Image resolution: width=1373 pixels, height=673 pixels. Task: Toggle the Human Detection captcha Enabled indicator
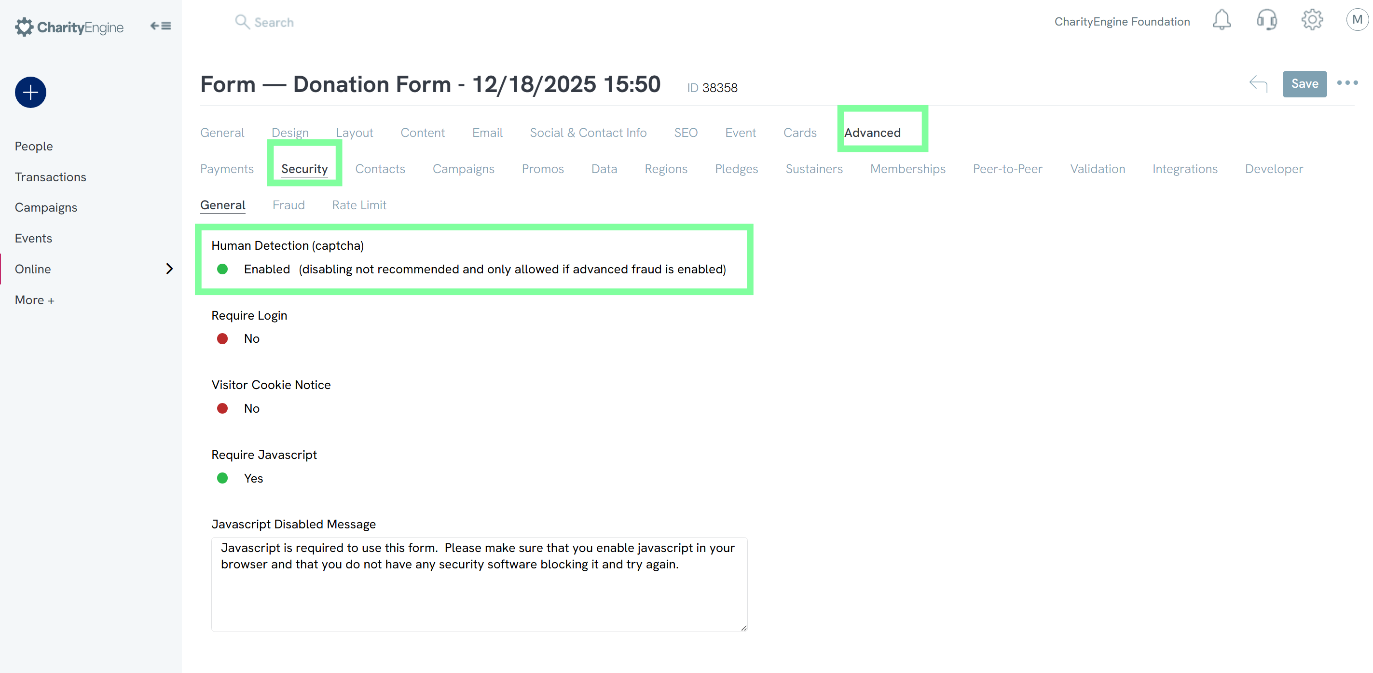coord(223,269)
